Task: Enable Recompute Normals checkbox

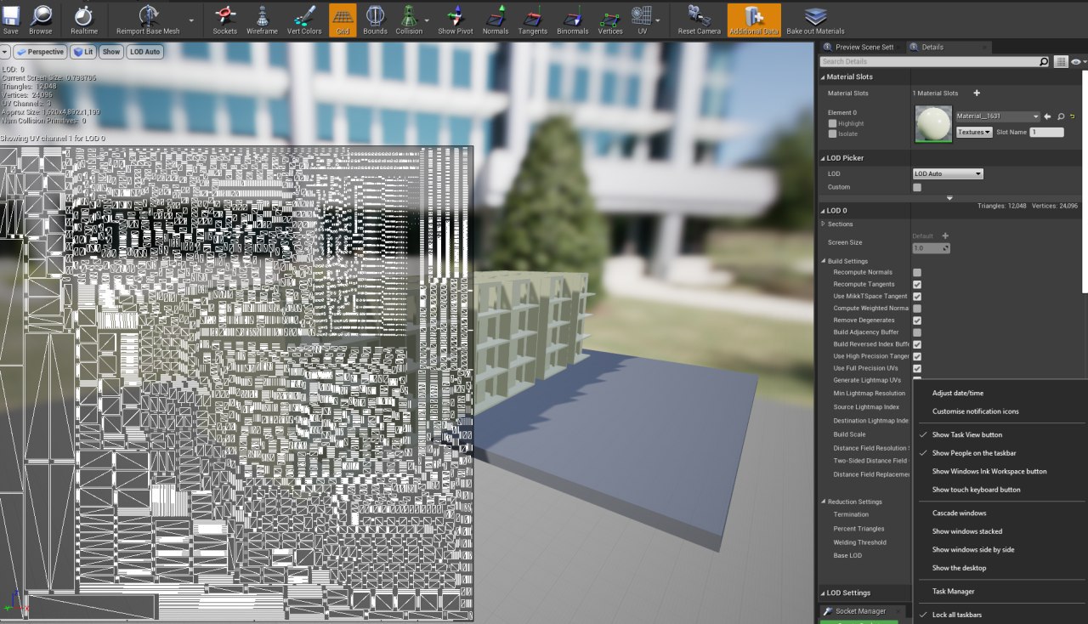Action: tap(917, 272)
